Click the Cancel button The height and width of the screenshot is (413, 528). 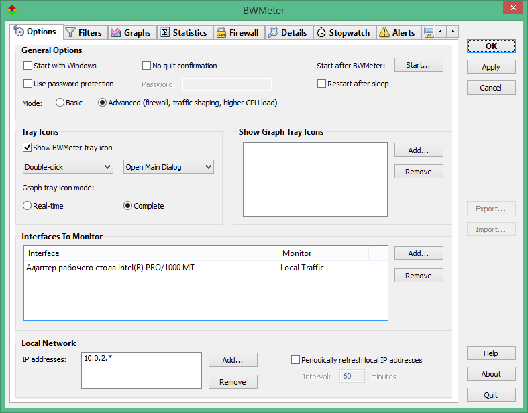pyautogui.click(x=491, y=88)
